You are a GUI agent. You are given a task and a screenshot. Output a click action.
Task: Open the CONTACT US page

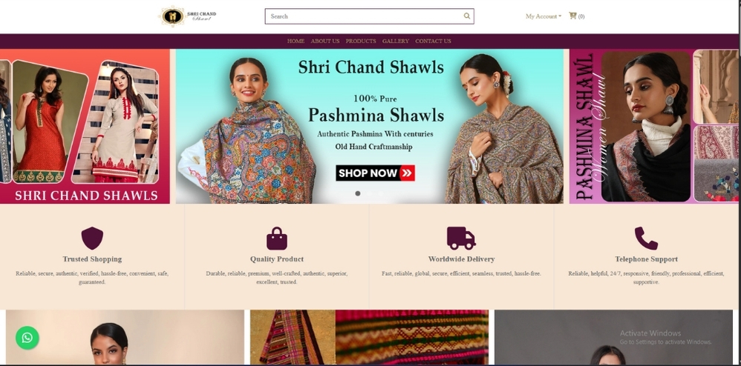click(433, 41)
